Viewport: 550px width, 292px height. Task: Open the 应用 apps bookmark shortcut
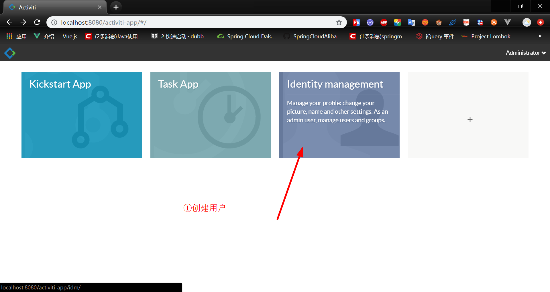(17, 36)
